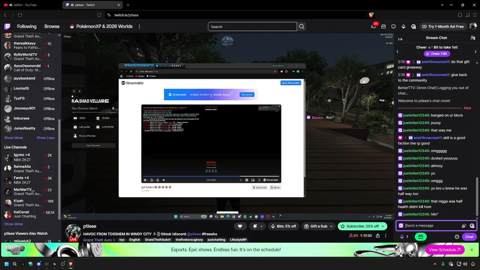Open the top navigation more-options menu
This screenshot has width=480, height=270.
click(x=139, y=27)
